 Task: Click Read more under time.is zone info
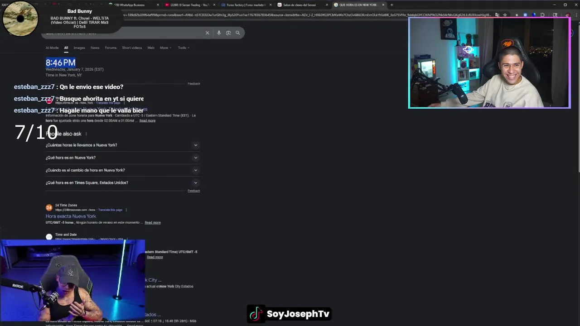[x=147, y=120]
